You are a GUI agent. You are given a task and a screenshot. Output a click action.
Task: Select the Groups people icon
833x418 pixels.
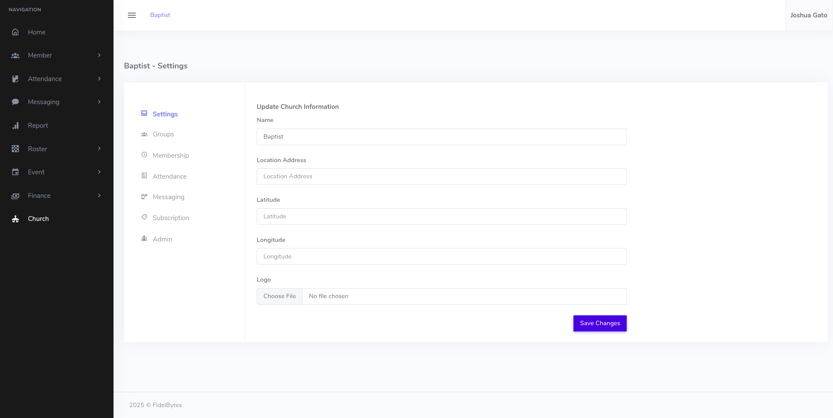pos(144,134)
